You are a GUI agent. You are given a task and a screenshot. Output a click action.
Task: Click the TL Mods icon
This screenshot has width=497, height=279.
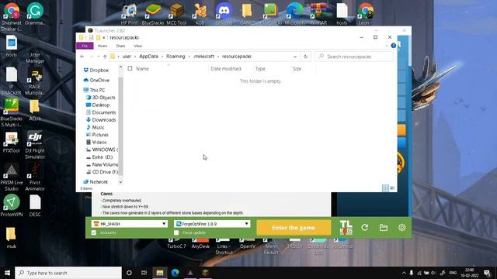(346, 227)
